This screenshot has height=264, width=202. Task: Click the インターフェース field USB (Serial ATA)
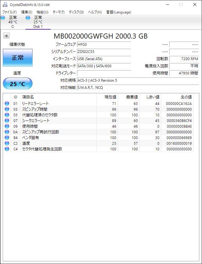(104, 59)
